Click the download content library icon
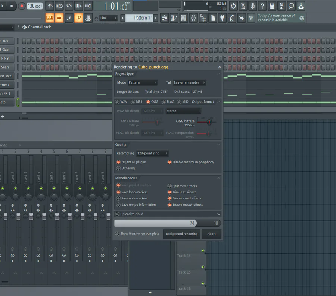This screenshot has height=296, width=336. [301, 6]
